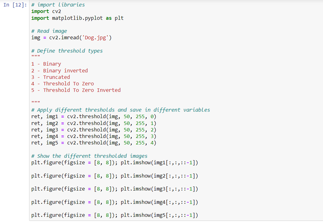Click the closing triple-quote of the docstring

[36, 102]
